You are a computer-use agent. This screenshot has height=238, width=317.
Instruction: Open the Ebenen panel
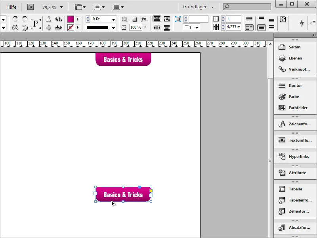(295, 58)
